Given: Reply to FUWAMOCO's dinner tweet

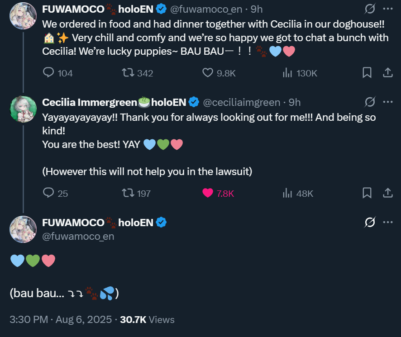Looking at the screenshot, I should click(x=49, y=73).
